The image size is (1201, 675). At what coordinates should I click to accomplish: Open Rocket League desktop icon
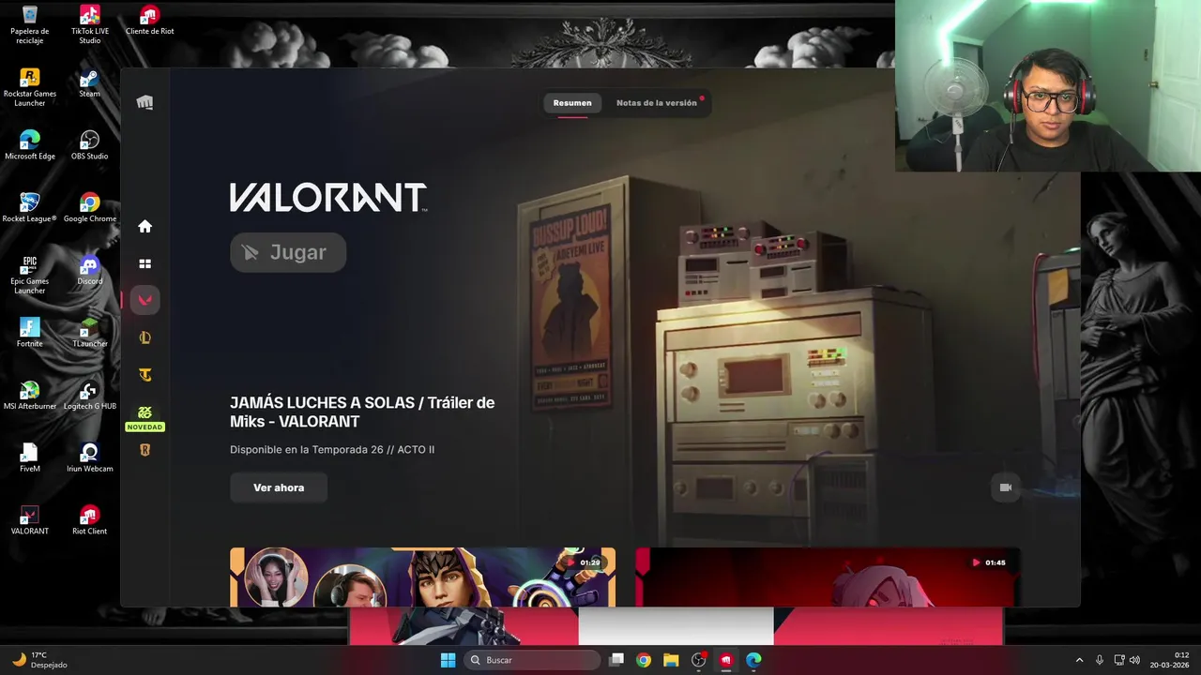(30, 208)
